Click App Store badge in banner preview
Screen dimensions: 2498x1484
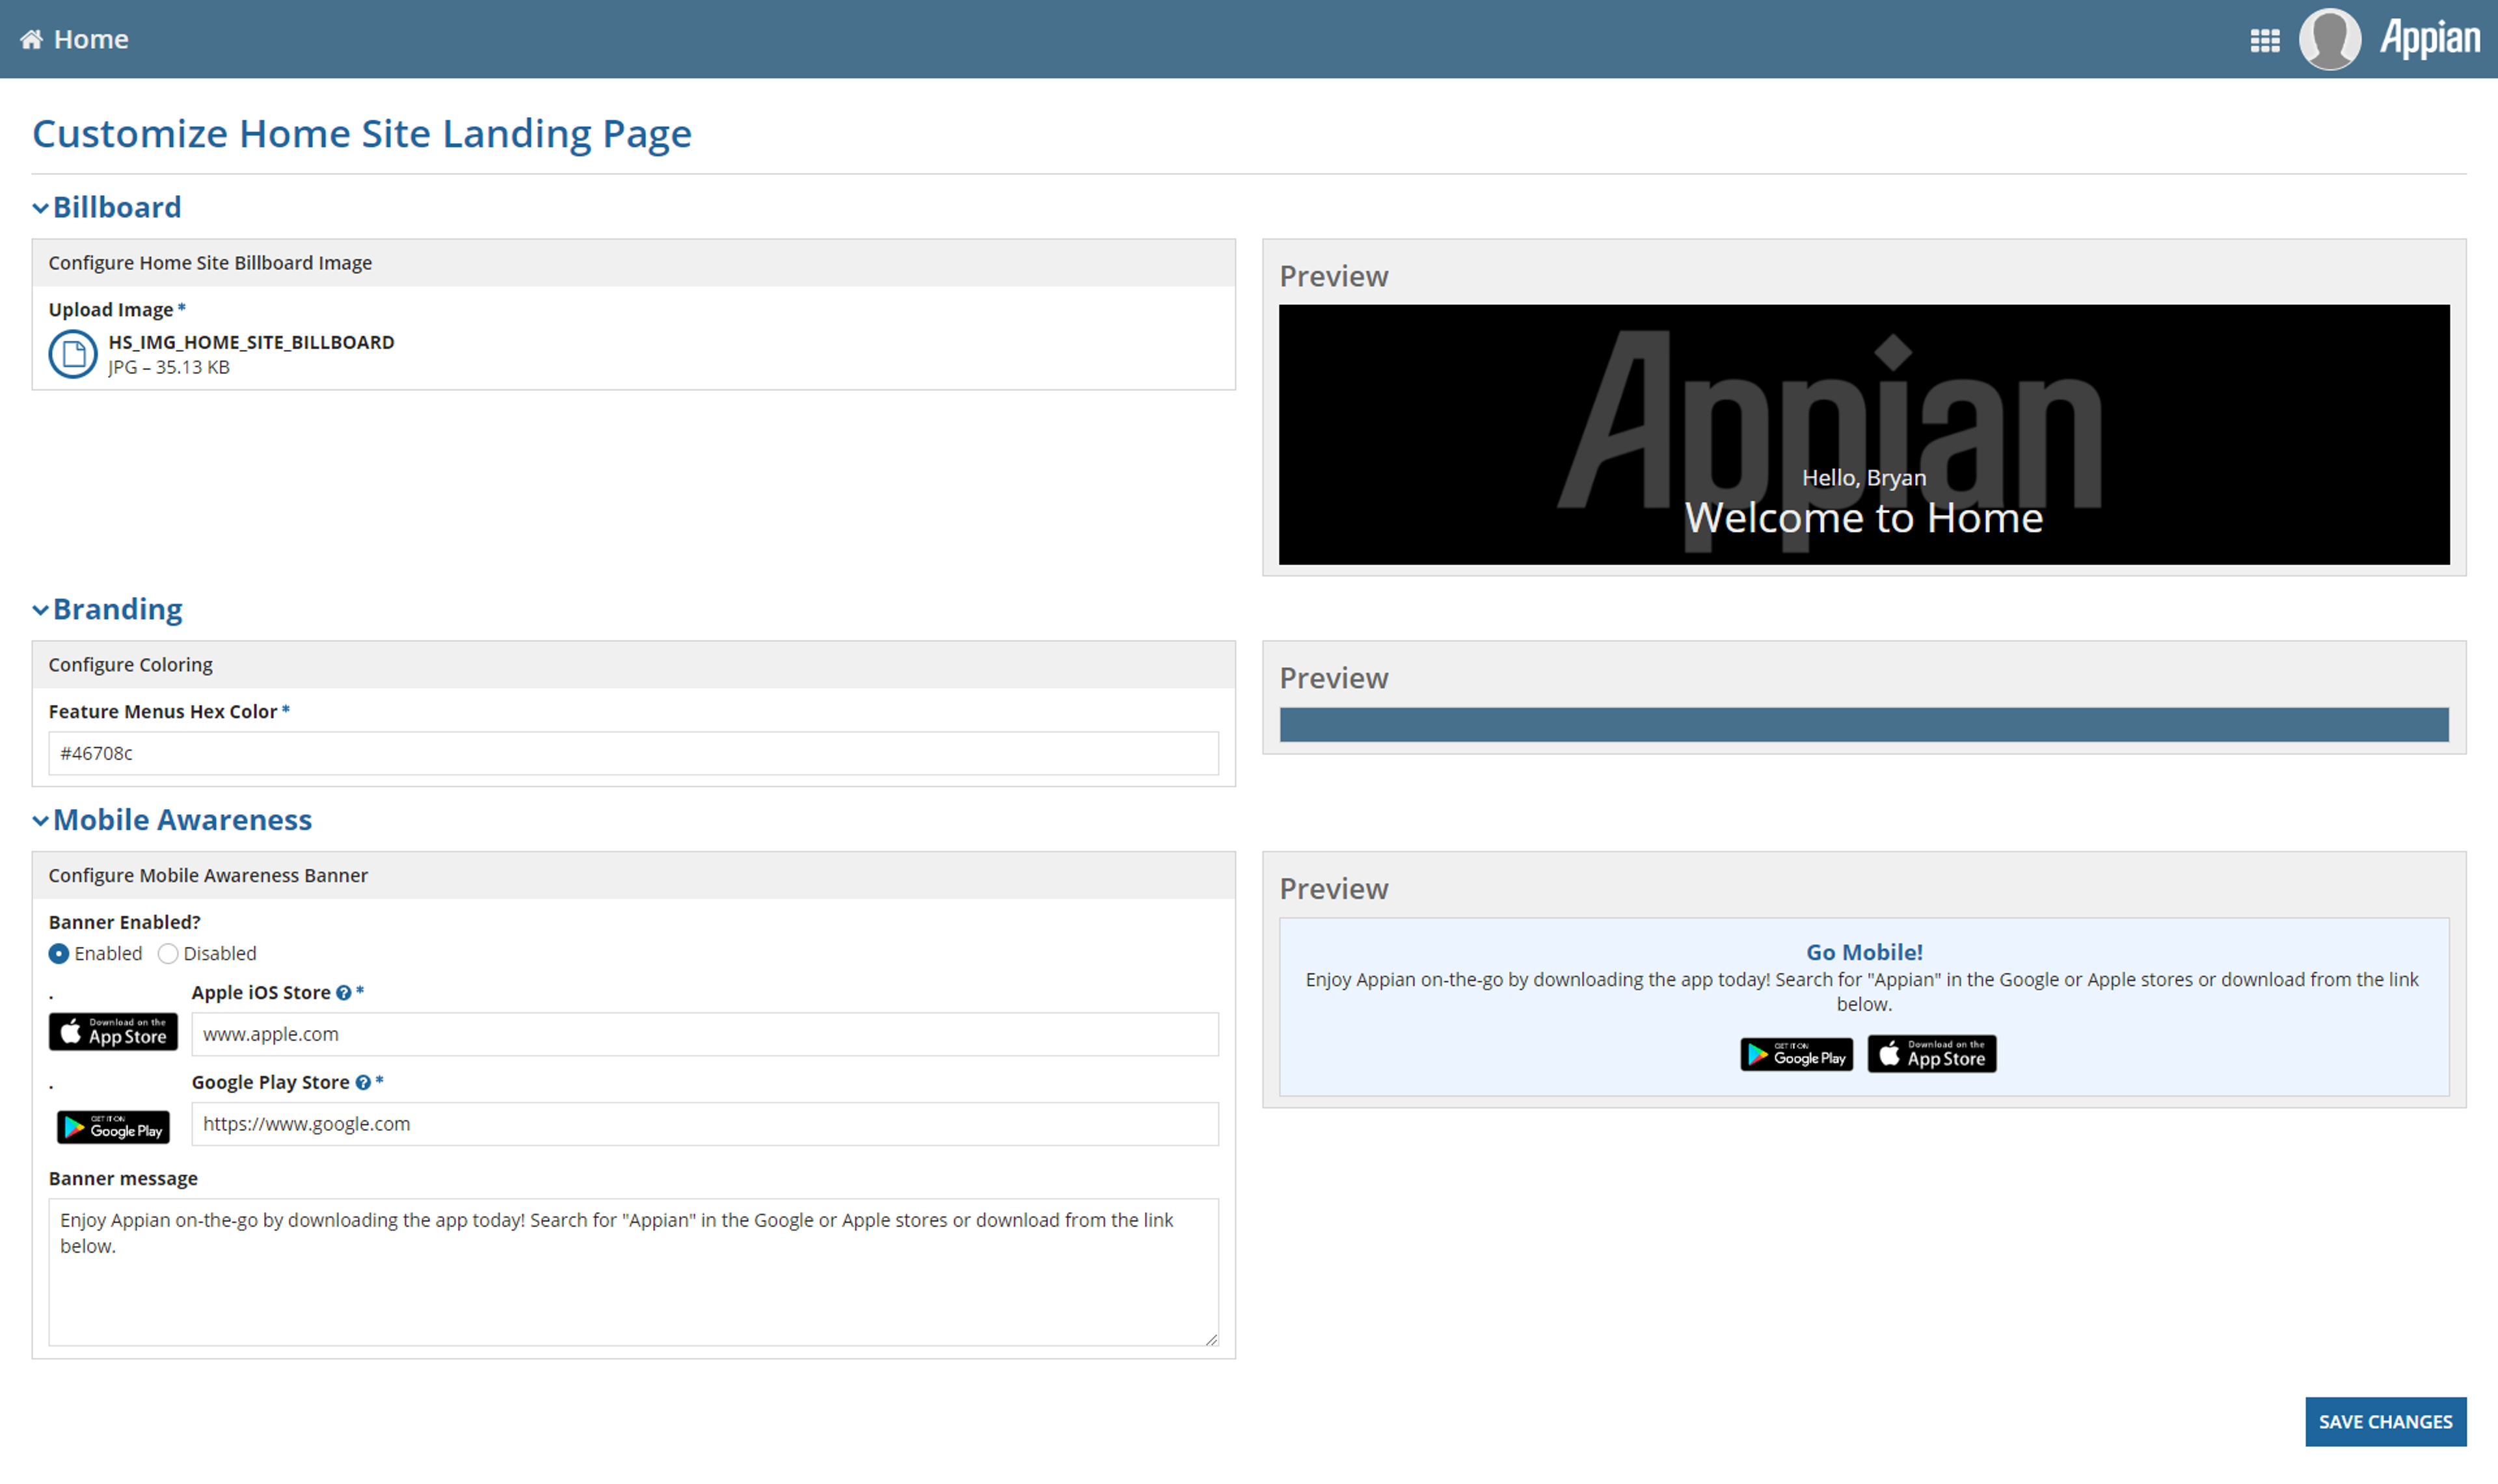tap(1932, 1055)
